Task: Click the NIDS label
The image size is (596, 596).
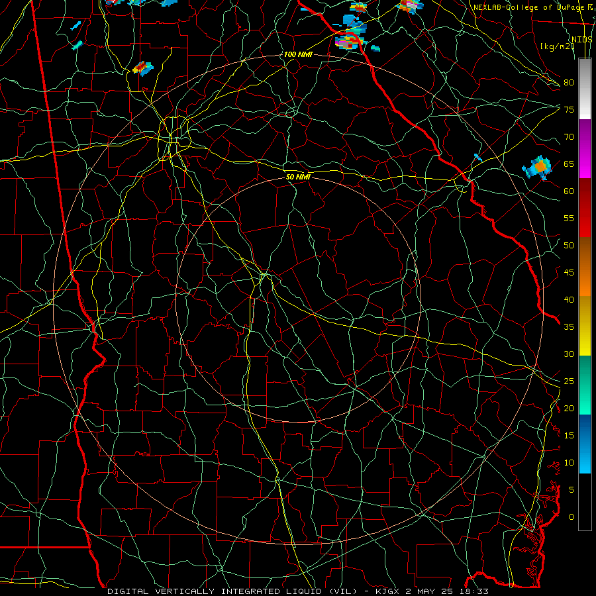Action: pos(582,40)
